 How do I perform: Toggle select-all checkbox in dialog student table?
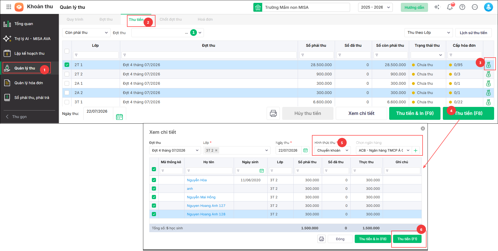[x=154, y=169]
